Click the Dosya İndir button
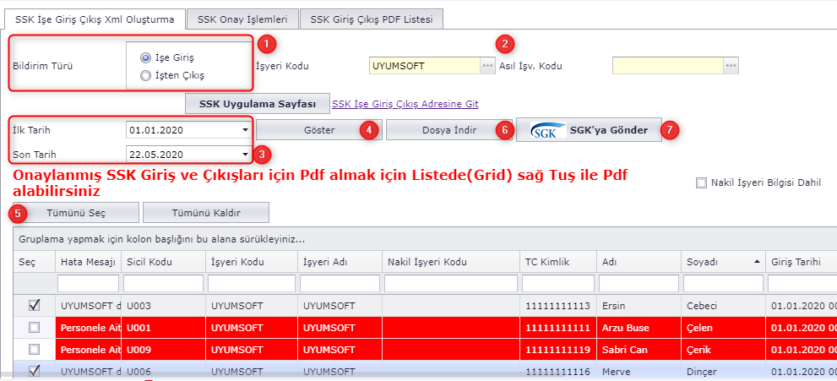The height and width of the screenshot is (381, 837). [x=449, y=130]
